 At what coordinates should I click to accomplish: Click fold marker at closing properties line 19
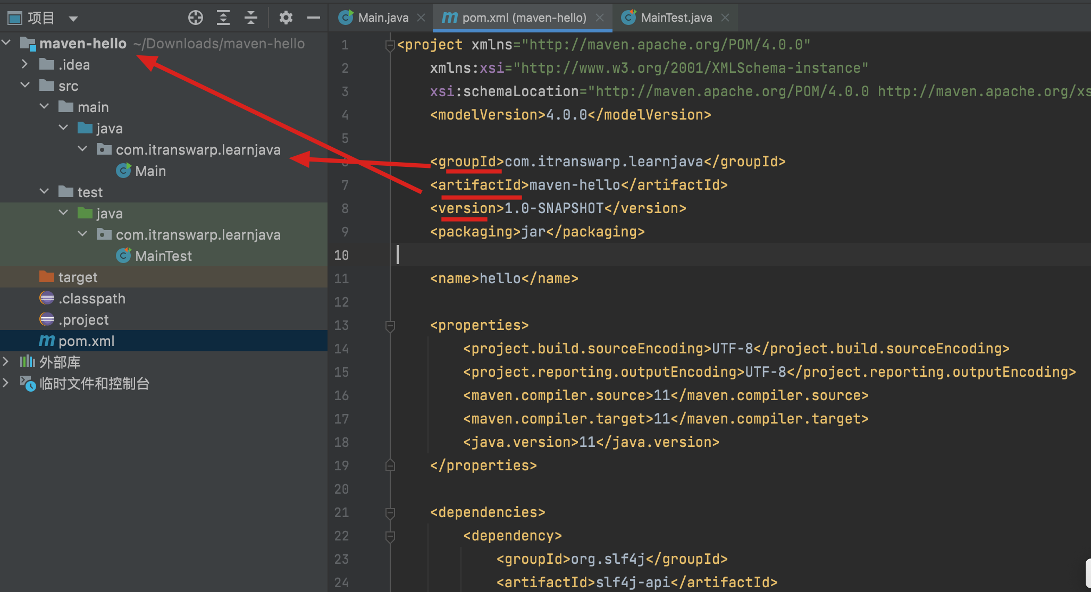(x=390, y=465)
